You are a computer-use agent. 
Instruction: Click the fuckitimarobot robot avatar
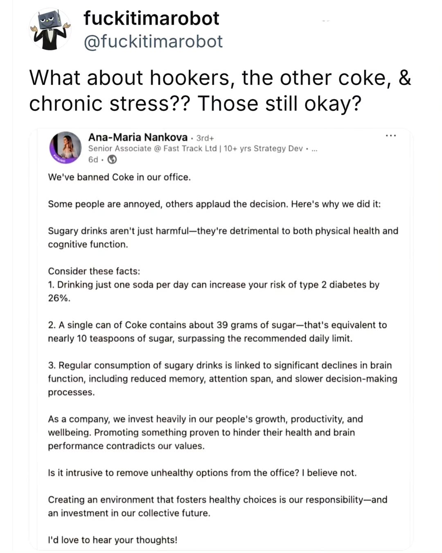coord(50,29)
